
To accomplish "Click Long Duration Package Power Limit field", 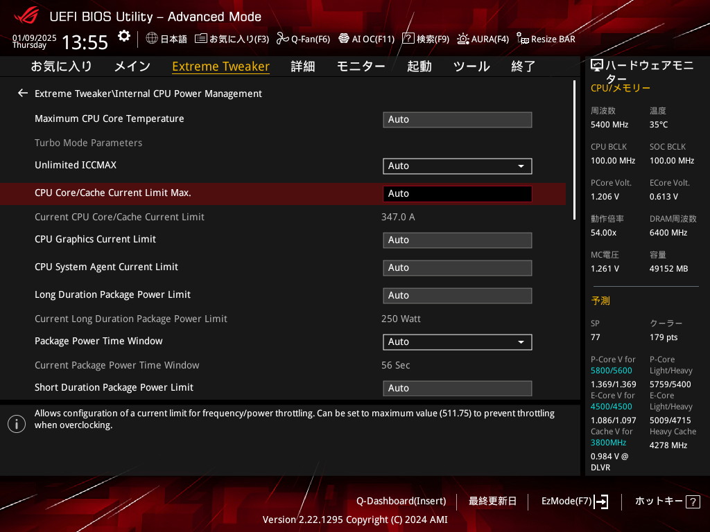I will coord(457,296).
